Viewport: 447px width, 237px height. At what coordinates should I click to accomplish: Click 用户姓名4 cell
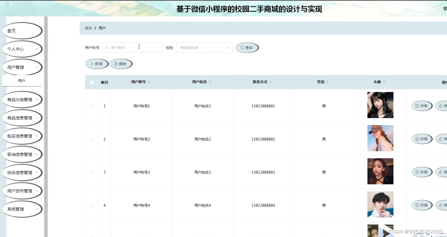point(202,206)
